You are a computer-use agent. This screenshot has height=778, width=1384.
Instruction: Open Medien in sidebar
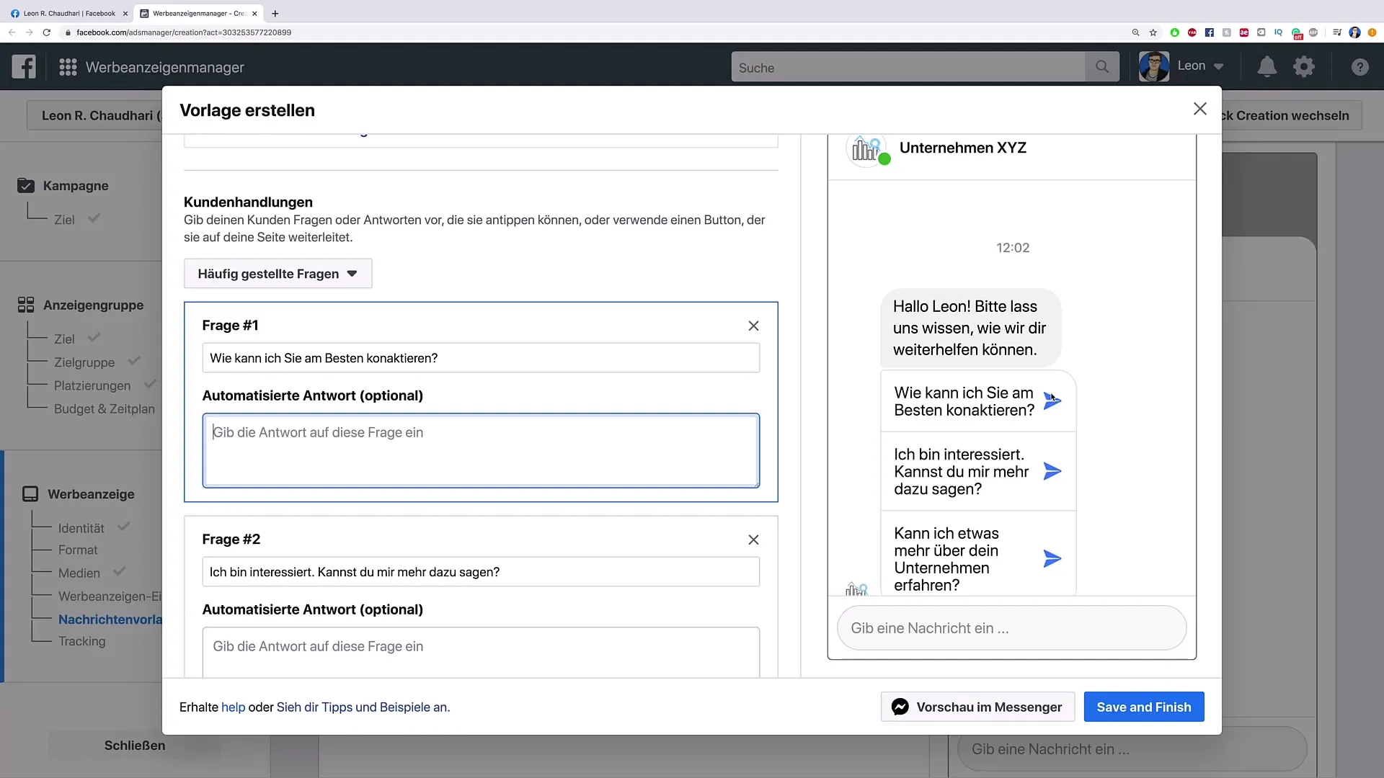[x=79, y=573]
